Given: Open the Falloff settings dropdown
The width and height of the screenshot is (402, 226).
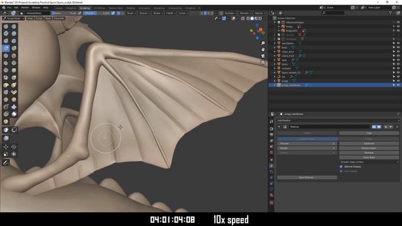Looking at the screenshot, I should tap(170, 13).
